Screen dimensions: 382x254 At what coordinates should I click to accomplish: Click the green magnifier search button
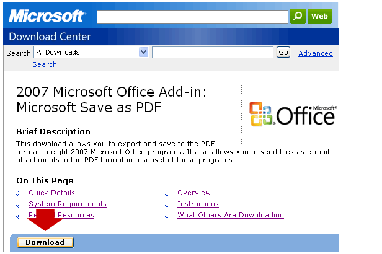pos(298,16)
